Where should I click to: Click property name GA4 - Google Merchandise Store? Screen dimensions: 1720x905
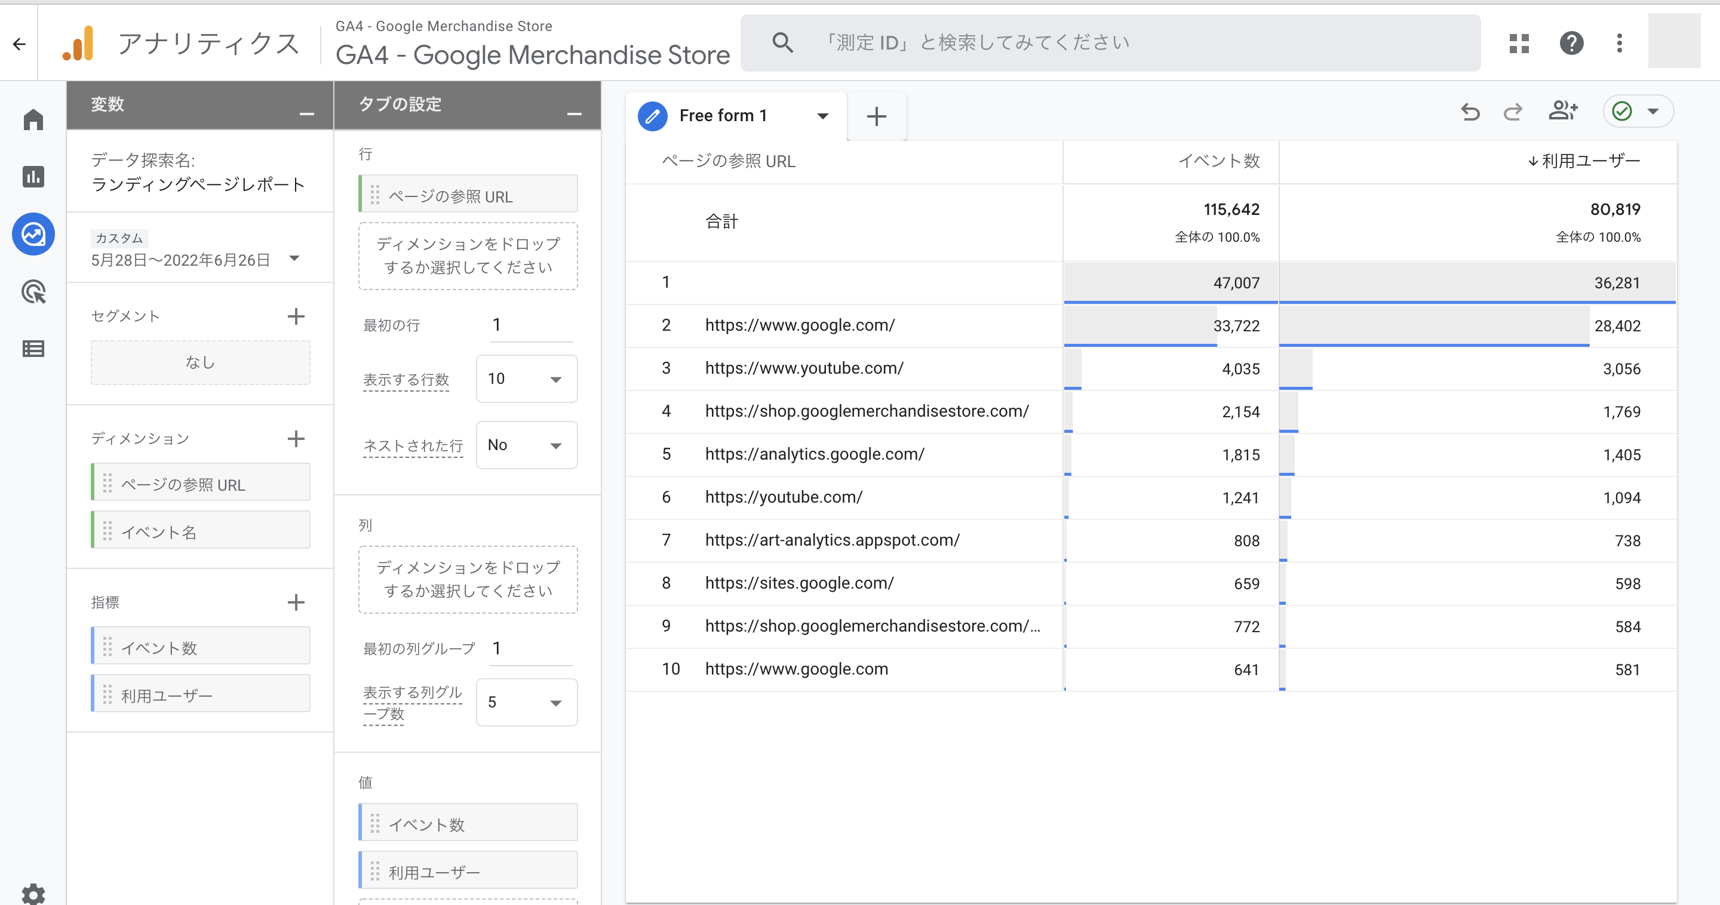(x=532, y=55)
